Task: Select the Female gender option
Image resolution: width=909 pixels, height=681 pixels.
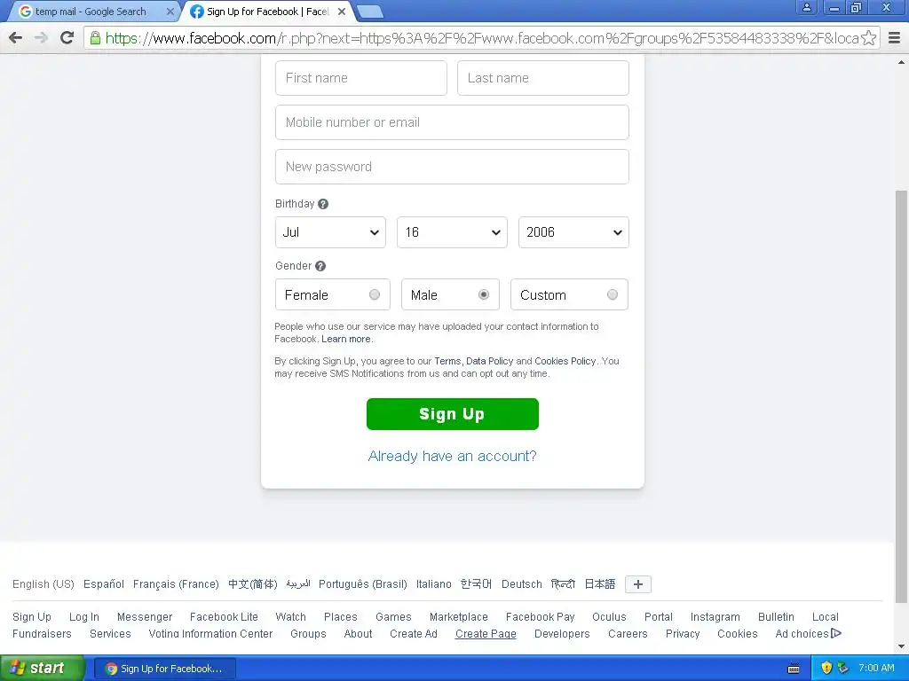Action: point(333,294)
